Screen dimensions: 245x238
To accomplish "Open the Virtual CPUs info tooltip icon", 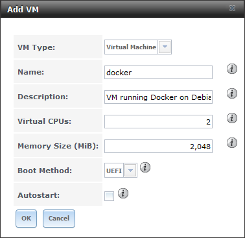I will 232,118.
